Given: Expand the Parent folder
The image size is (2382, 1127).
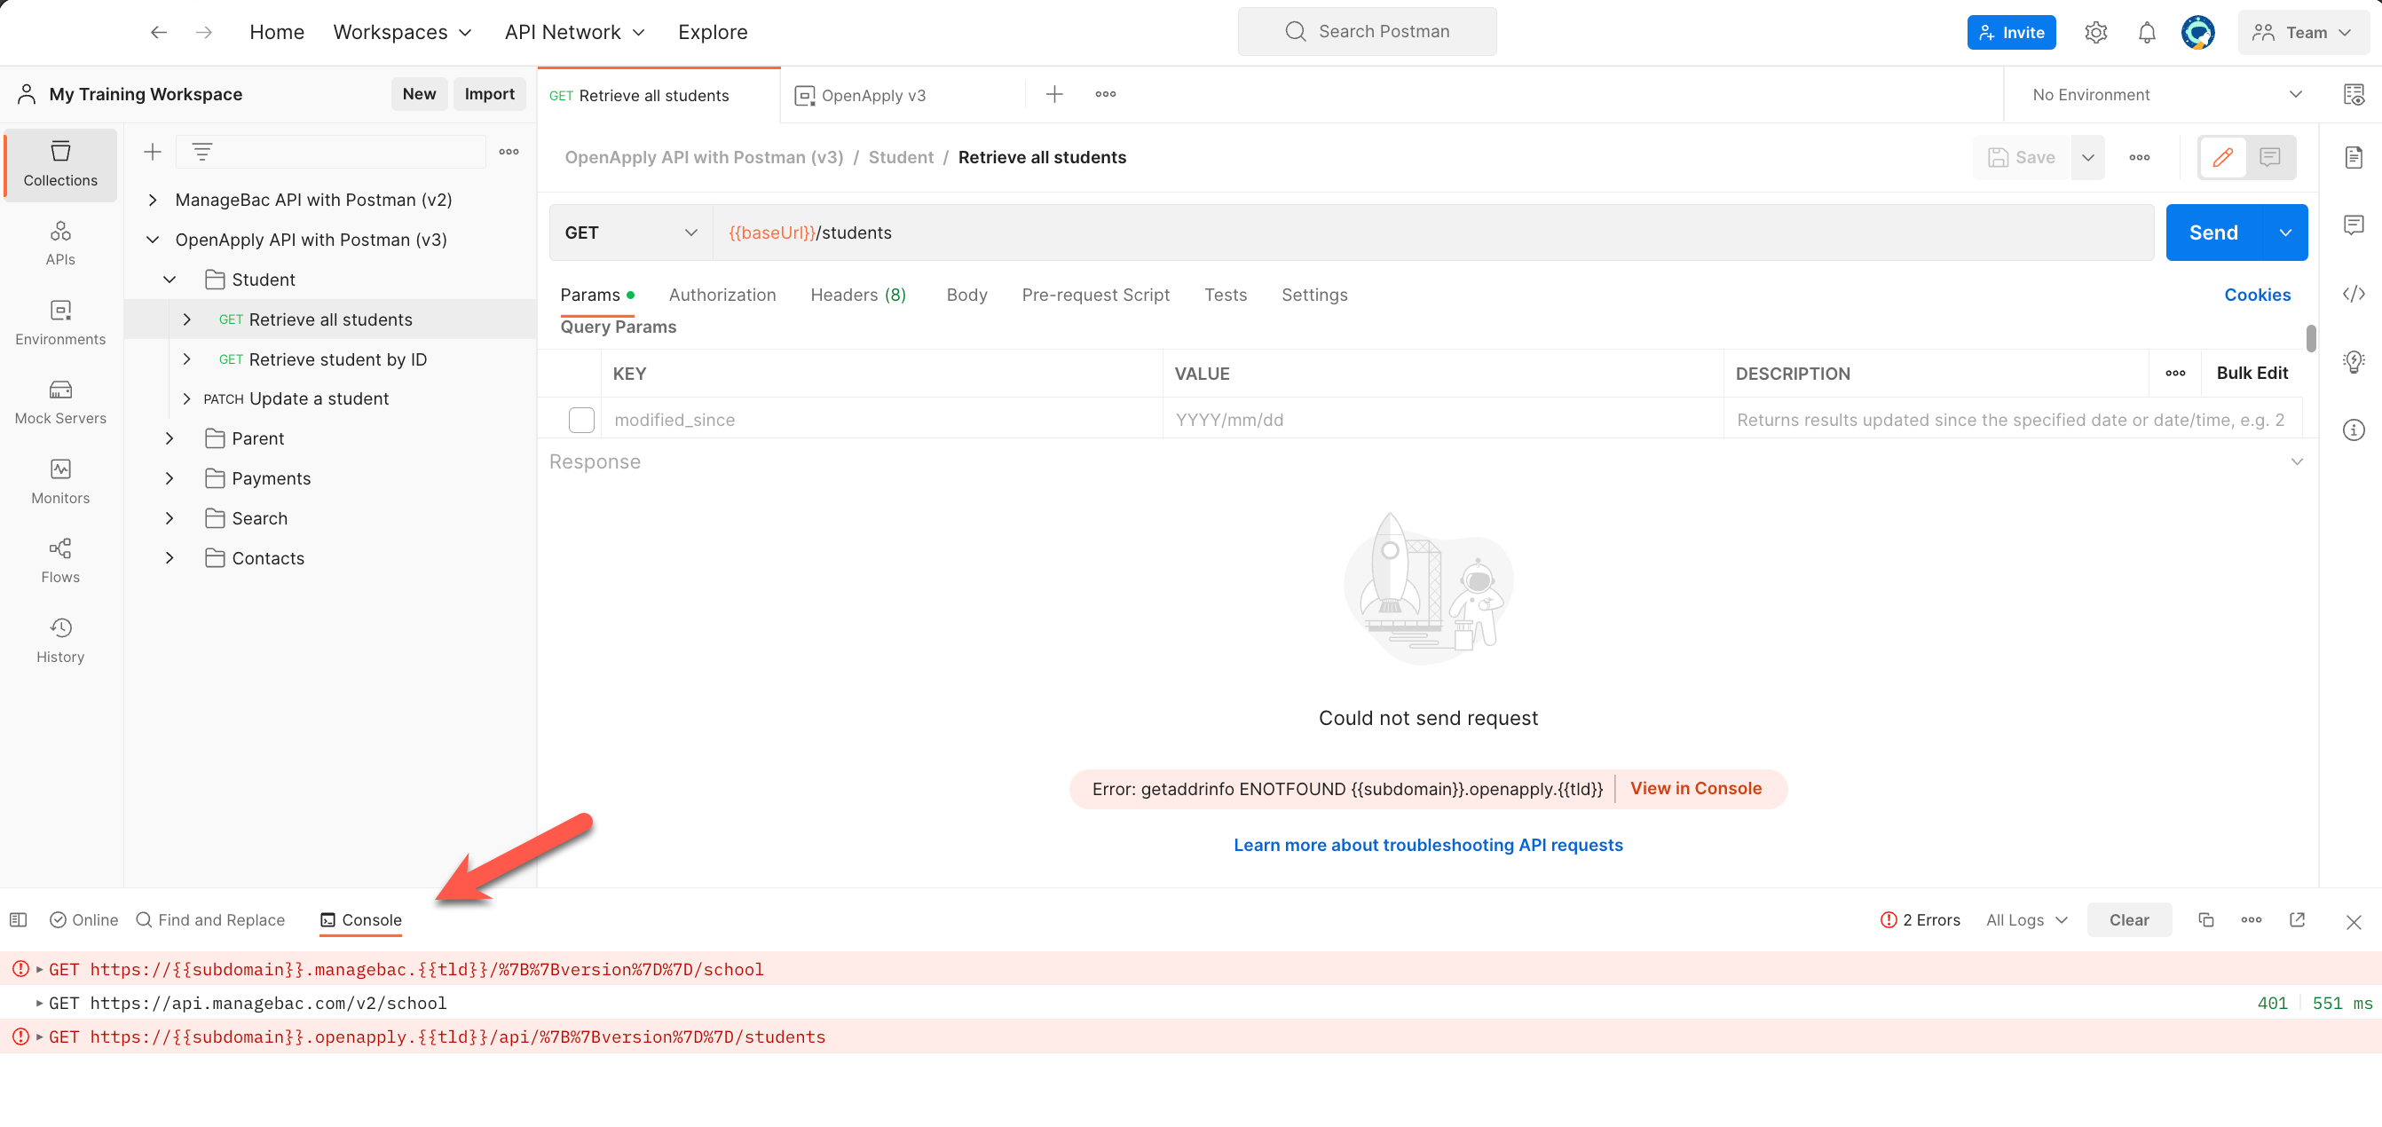Looking at the screenshot, I should coord(170,438).
